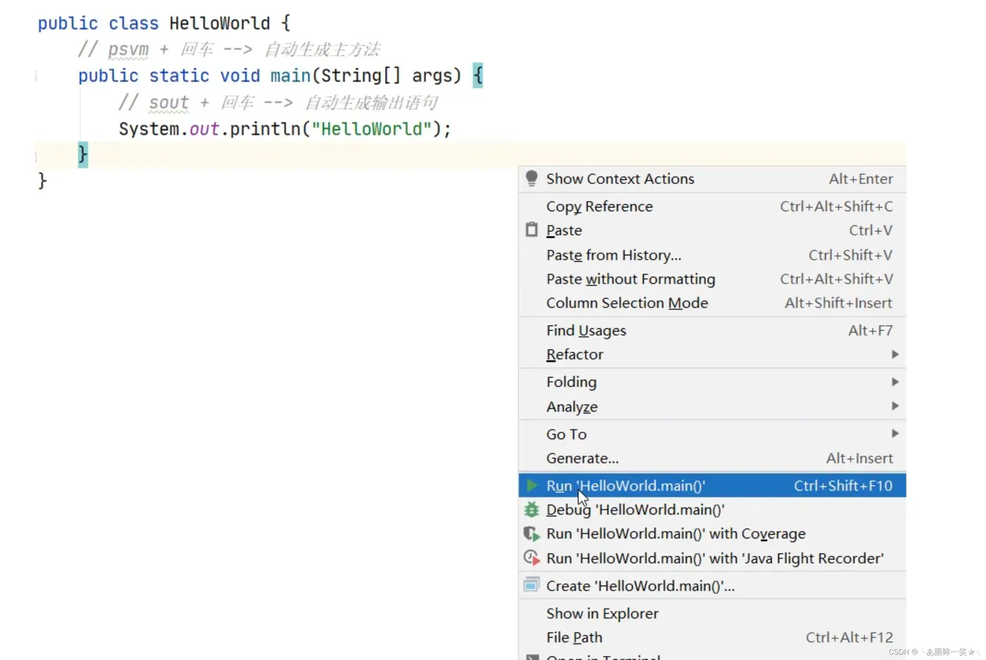Click the final closing brace of class
This screenshot has height=660, width=986.
click(x=42, y=181)
